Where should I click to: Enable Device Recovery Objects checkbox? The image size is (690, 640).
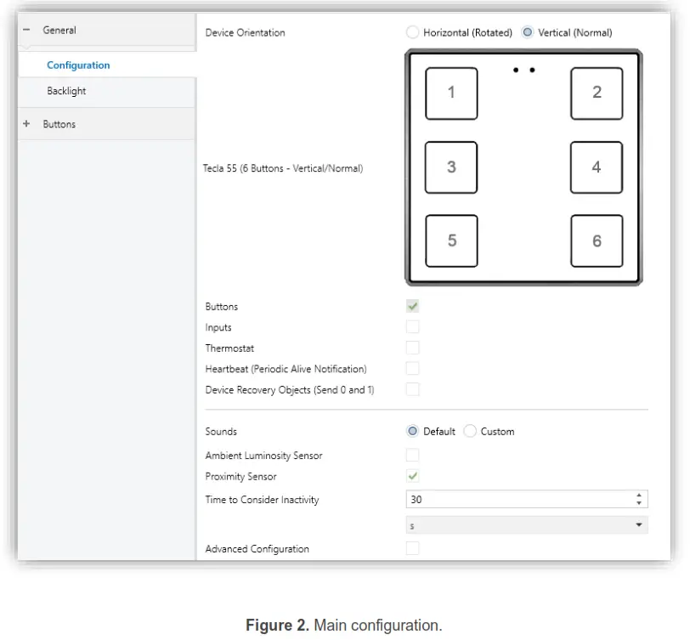pyautogui.click(x=412, y=389)
